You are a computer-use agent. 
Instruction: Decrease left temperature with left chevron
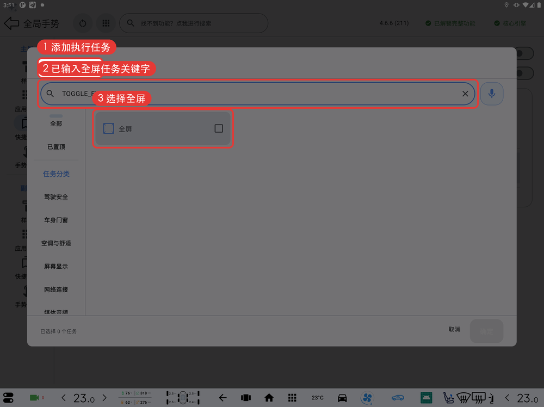pos(64,398)
